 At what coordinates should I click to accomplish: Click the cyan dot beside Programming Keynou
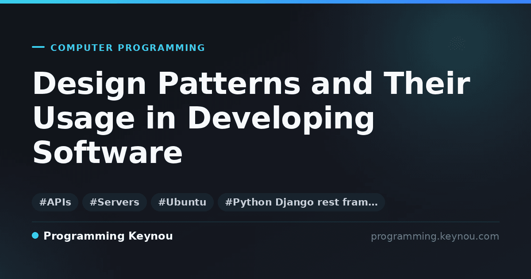[x=35, y=236]
